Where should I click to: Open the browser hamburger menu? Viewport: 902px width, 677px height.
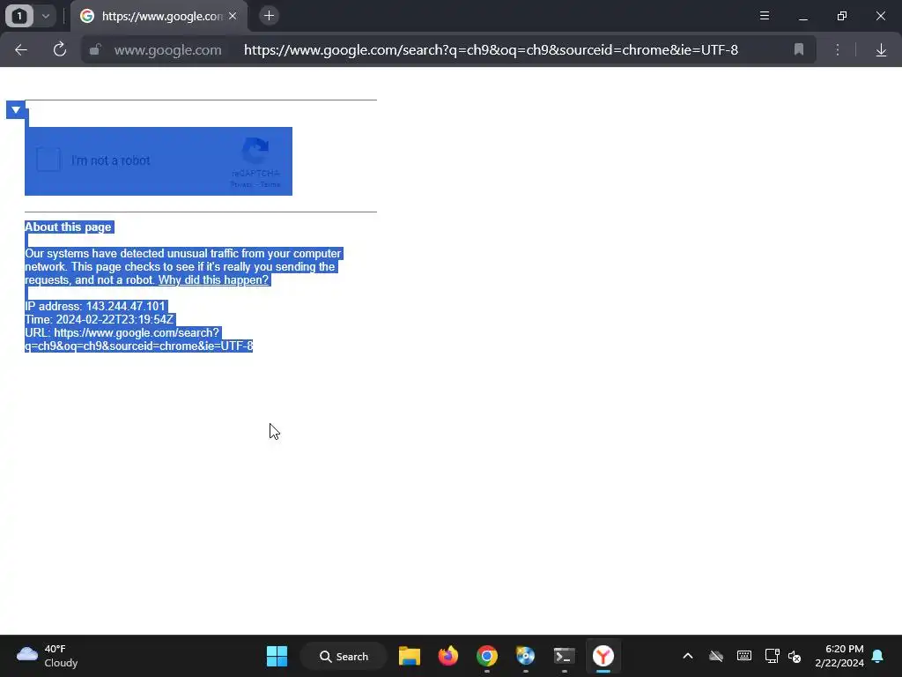[x=765, y=16]
